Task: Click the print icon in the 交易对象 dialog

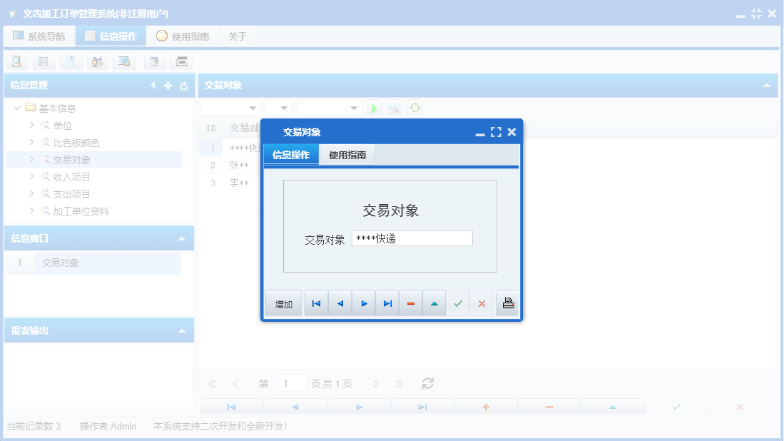Action: coord(507,303)
